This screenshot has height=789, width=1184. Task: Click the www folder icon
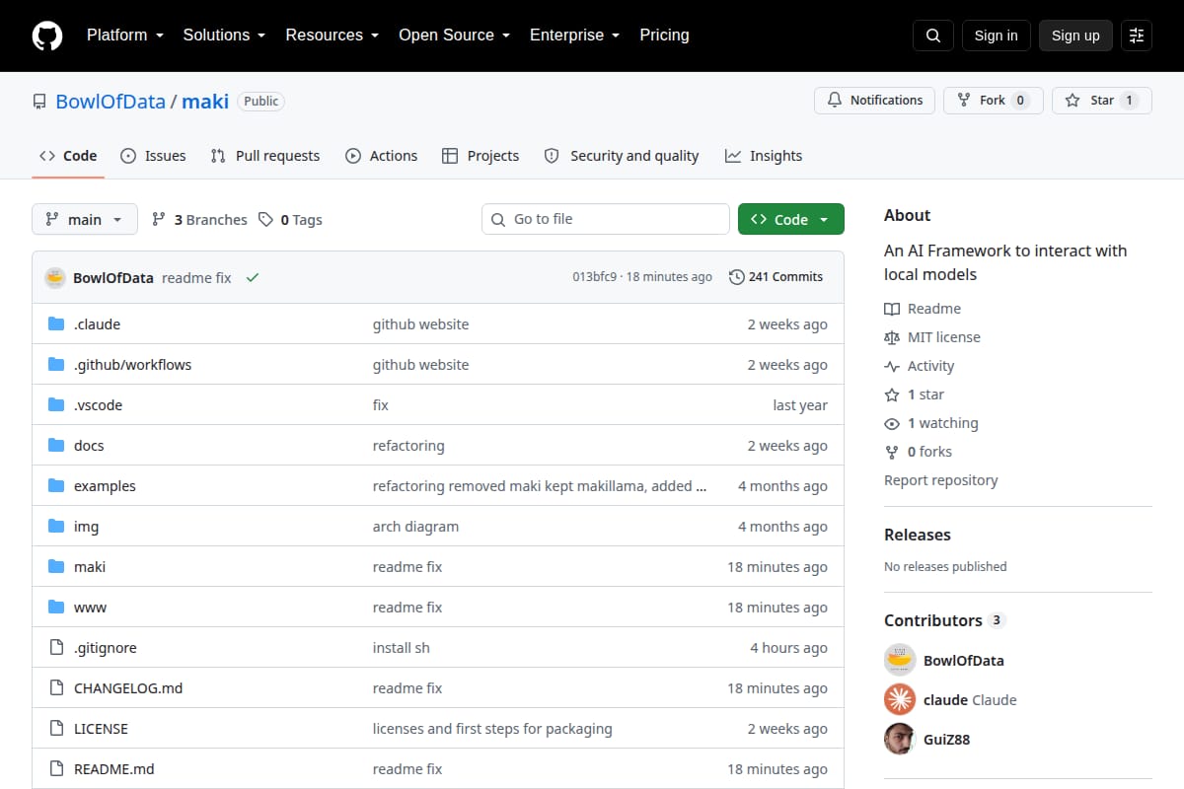pyautogui.click(x=56, y=608)
